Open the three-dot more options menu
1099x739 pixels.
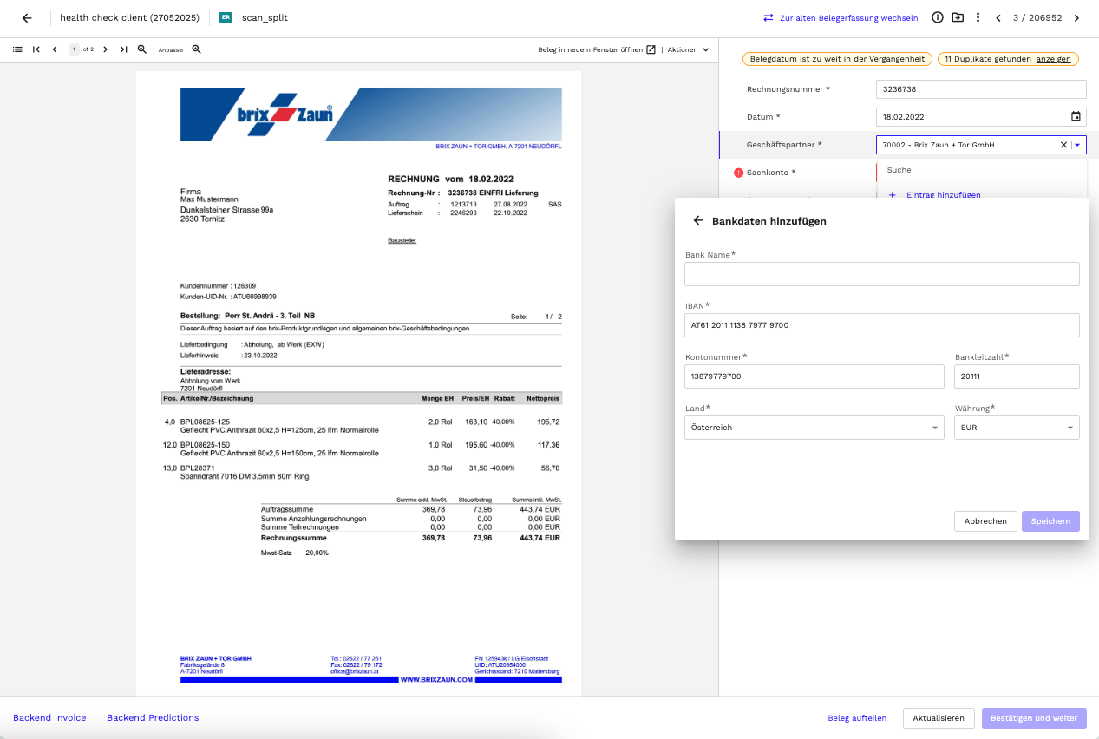tap(978, 17)
